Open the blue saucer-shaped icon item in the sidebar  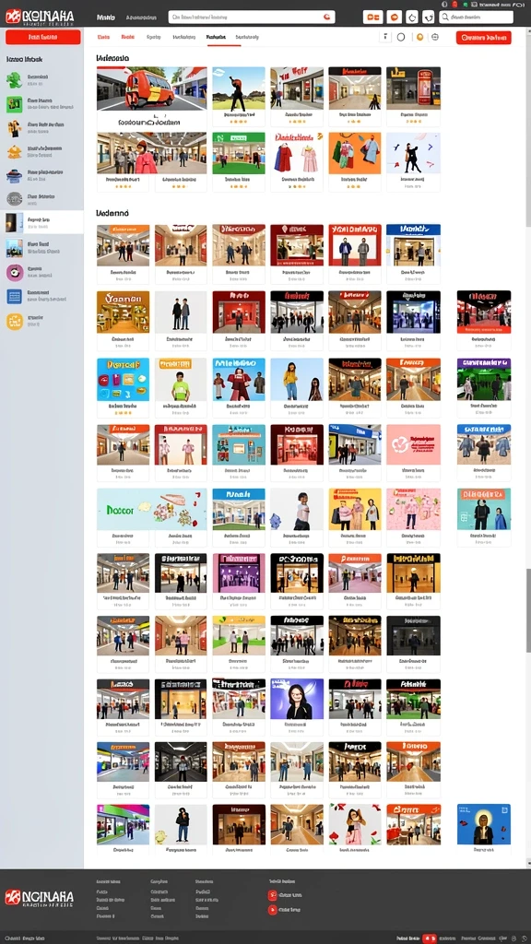42,175
